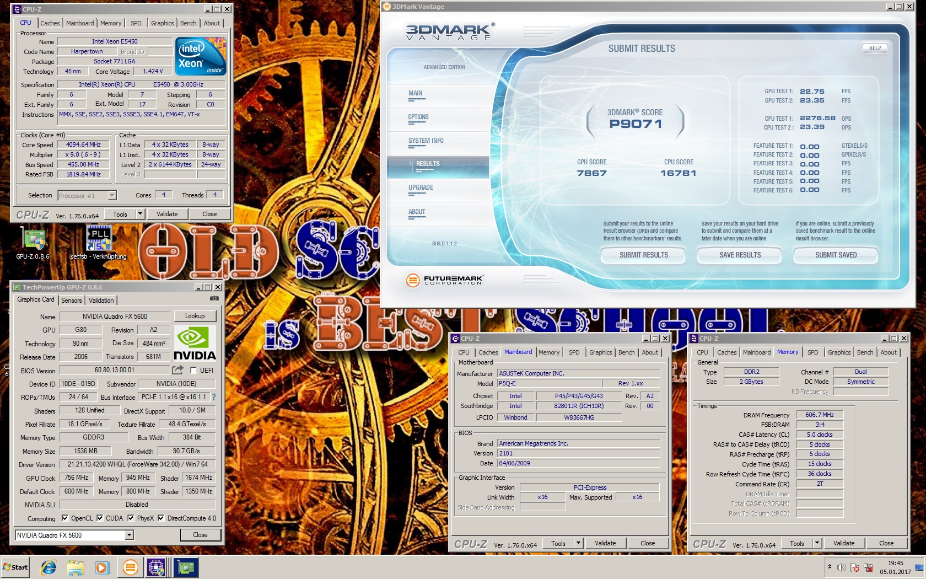This screenshot has height=579, width=926.
Task: Click DRAM Frequency value 606.7 MHz
Action: (x=820, y=415)
